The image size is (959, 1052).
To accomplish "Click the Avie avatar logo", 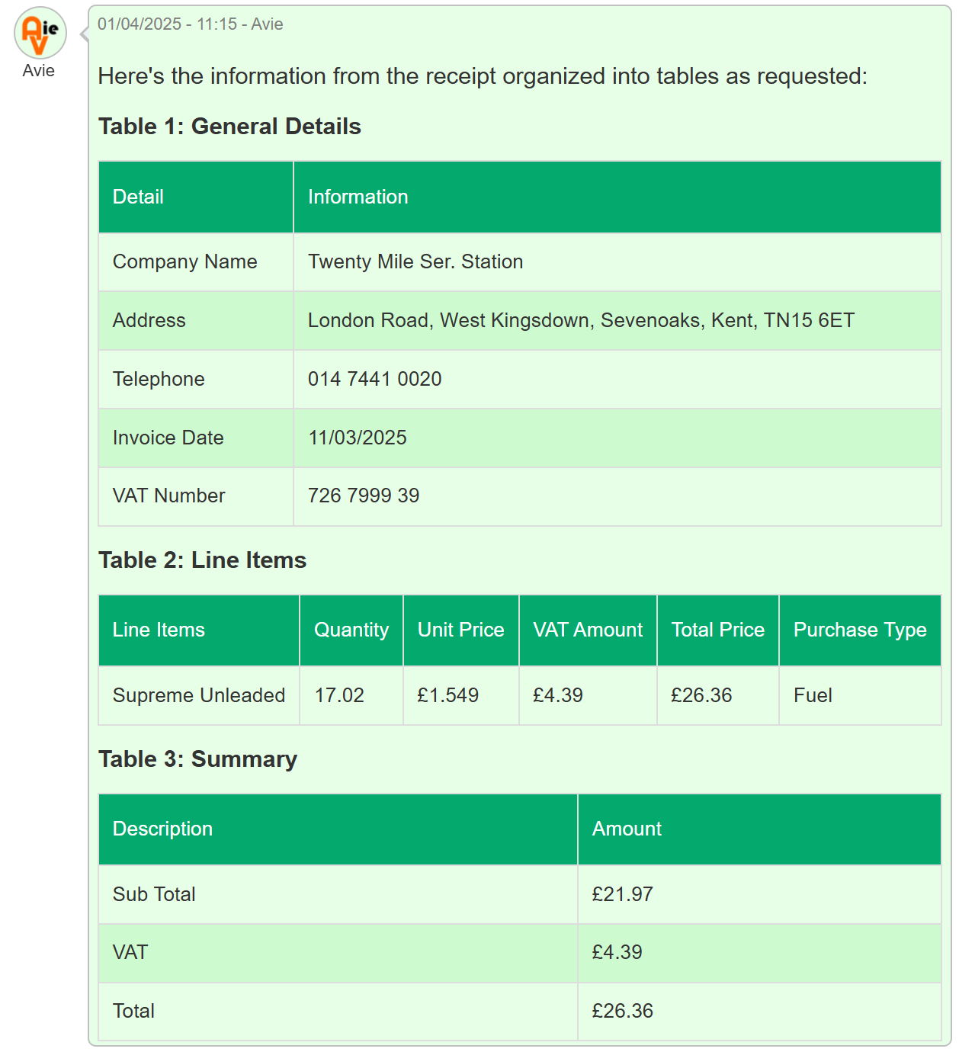I will (x=40, y=34).
